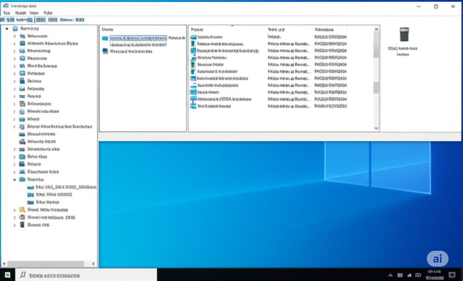Click the taskbar clock
463x281 pixels.
click(x=435, y=275)
